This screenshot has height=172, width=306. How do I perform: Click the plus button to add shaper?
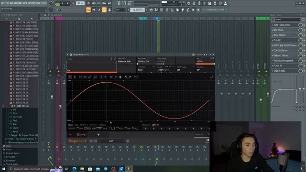coord(98,135)
